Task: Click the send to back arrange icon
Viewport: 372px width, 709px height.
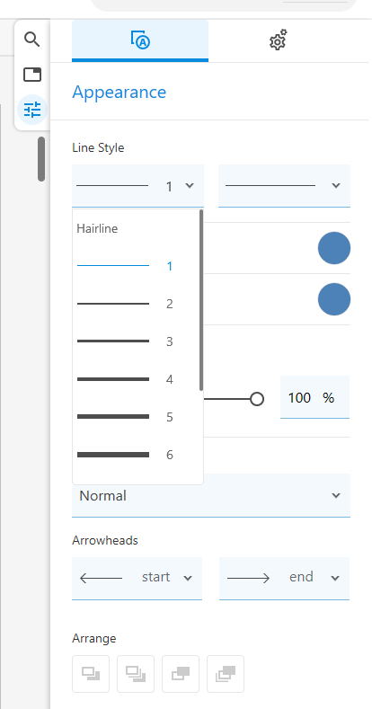Action: [x=226, y=674]
